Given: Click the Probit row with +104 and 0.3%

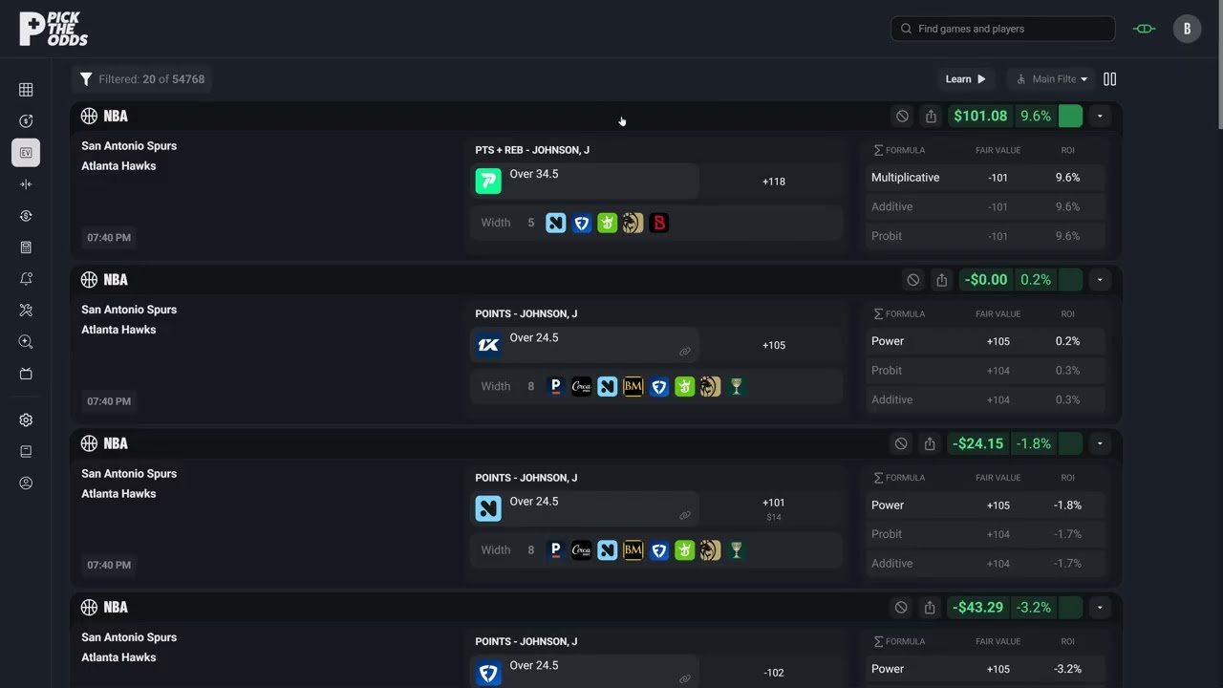Looking at the screenshot, I should pyautogui.click(x=986, y=371).
